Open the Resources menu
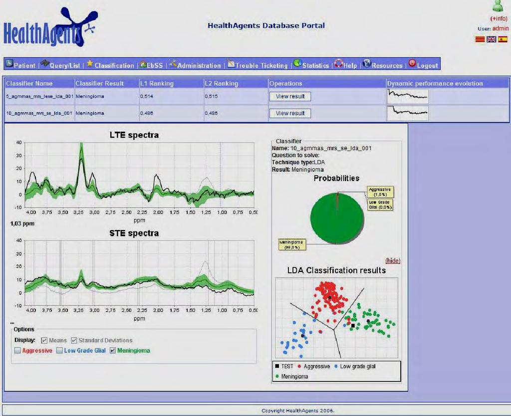This screenshot has width=511, height=416. [387, 65]
